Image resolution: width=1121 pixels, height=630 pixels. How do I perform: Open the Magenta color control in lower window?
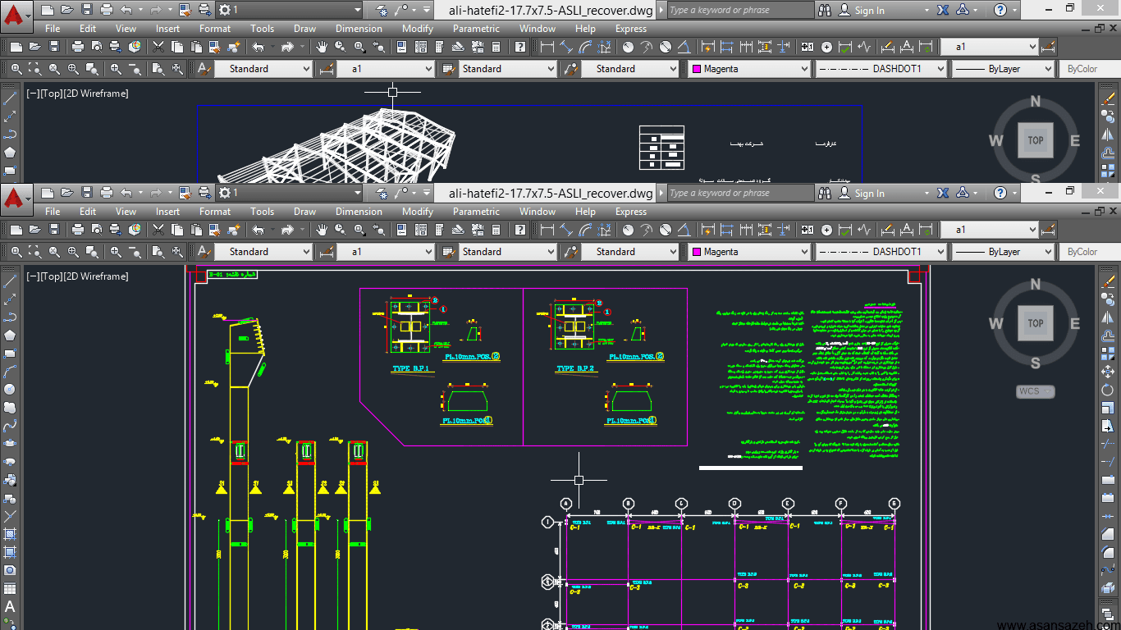(750, 252)
